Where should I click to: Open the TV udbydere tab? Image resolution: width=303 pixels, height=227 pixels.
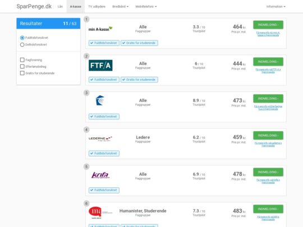click(x=97, y=7)
